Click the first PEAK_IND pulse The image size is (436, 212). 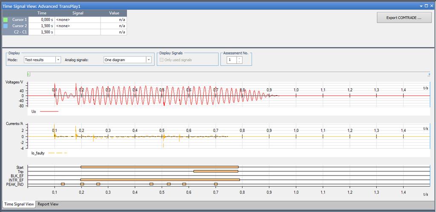[63, 184]
